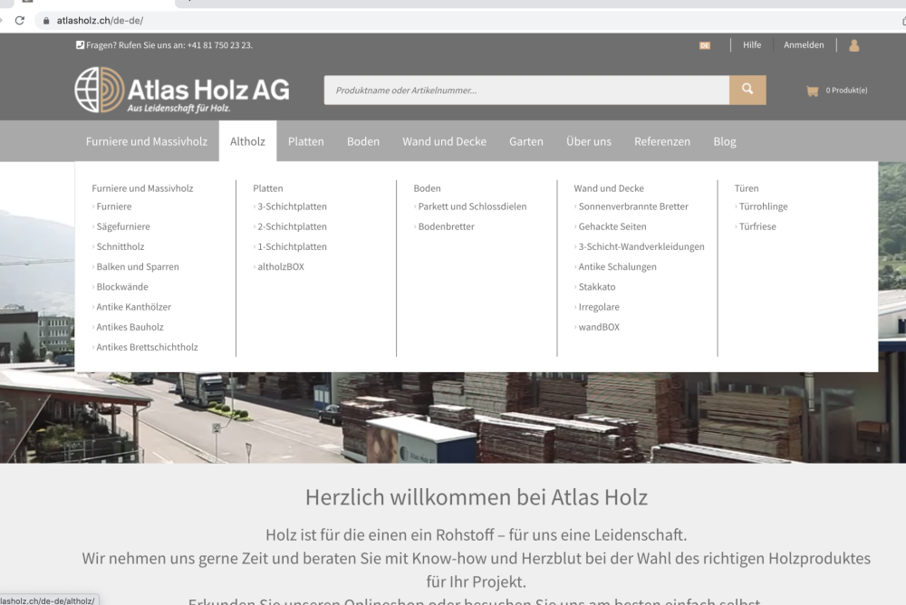Screen dimensions: 906x605
Task: Choose Sonnenverbrannte Bretter in the submenu
Action: click(633, 206)
